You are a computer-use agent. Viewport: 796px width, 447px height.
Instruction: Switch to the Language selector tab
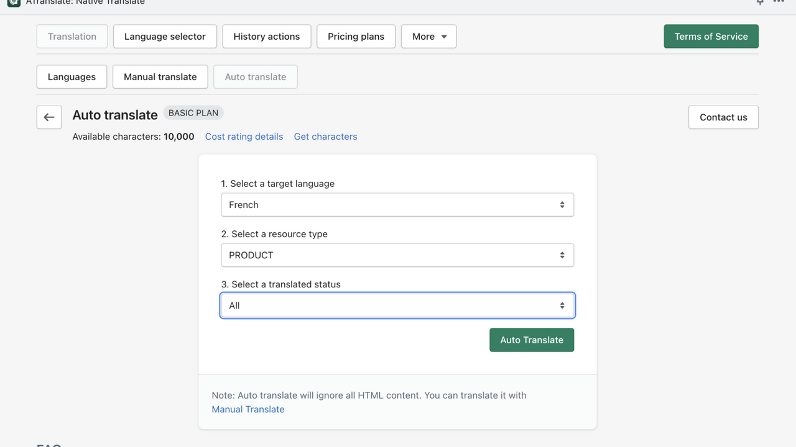click(165, 36)
